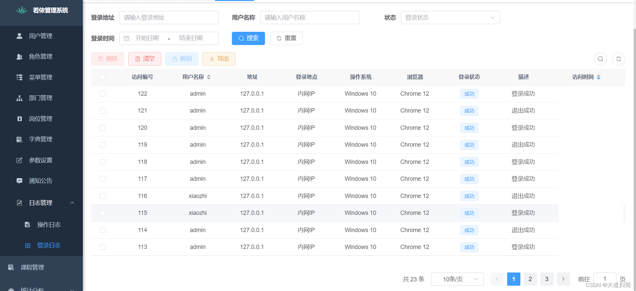Open 菜单管理 menu item
Screen dimensions: 636x291
click(41, 77)
